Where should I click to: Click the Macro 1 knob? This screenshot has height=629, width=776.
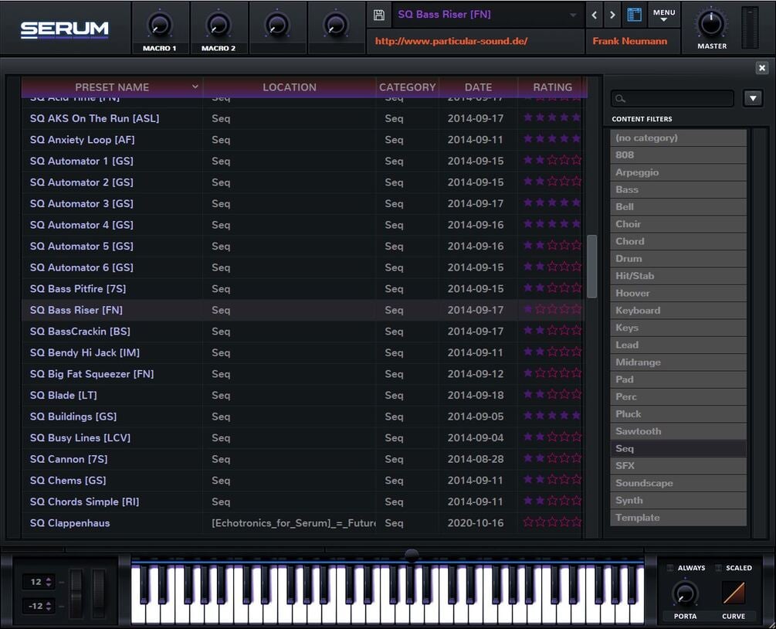160,25
